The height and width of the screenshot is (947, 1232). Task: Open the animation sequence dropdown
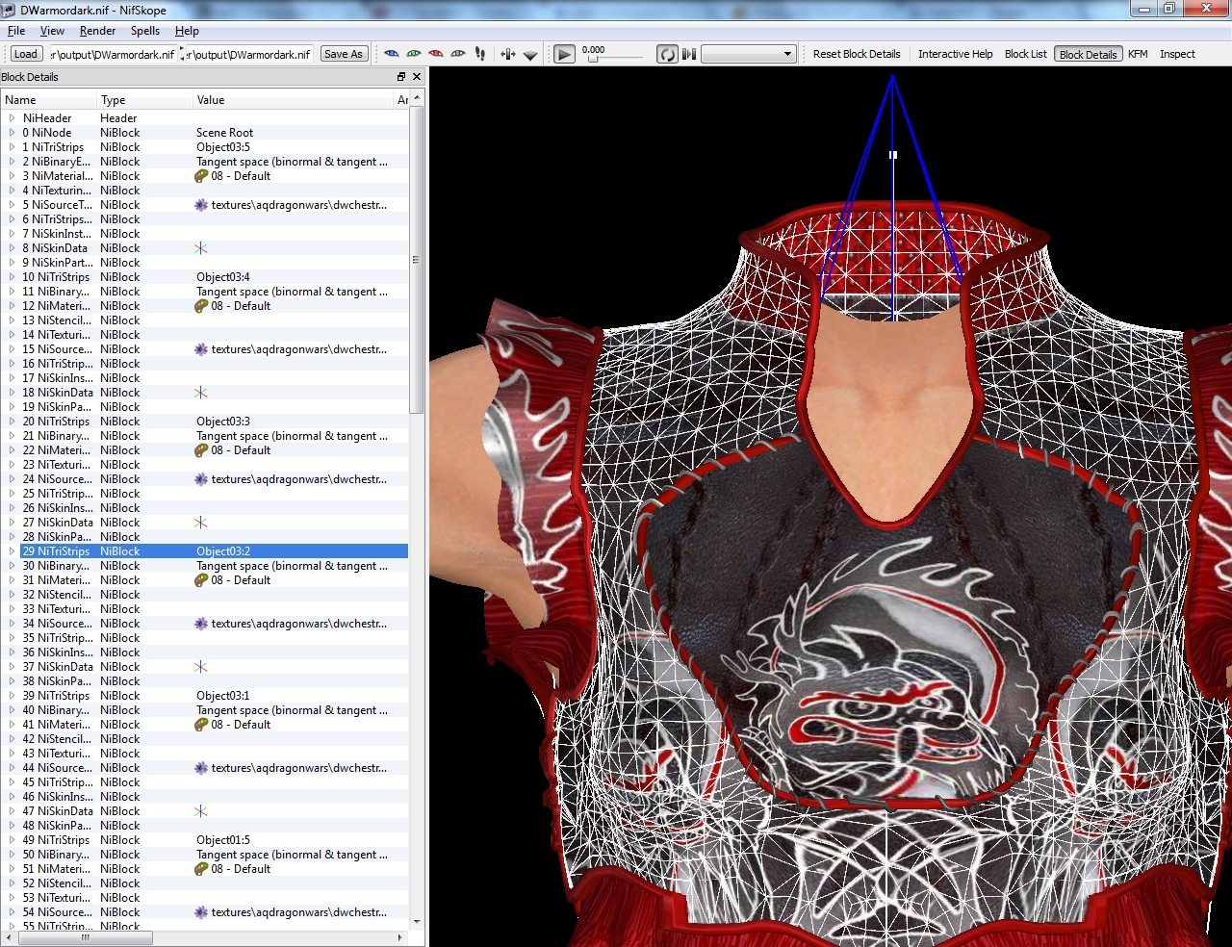click(x=749, y=54)
